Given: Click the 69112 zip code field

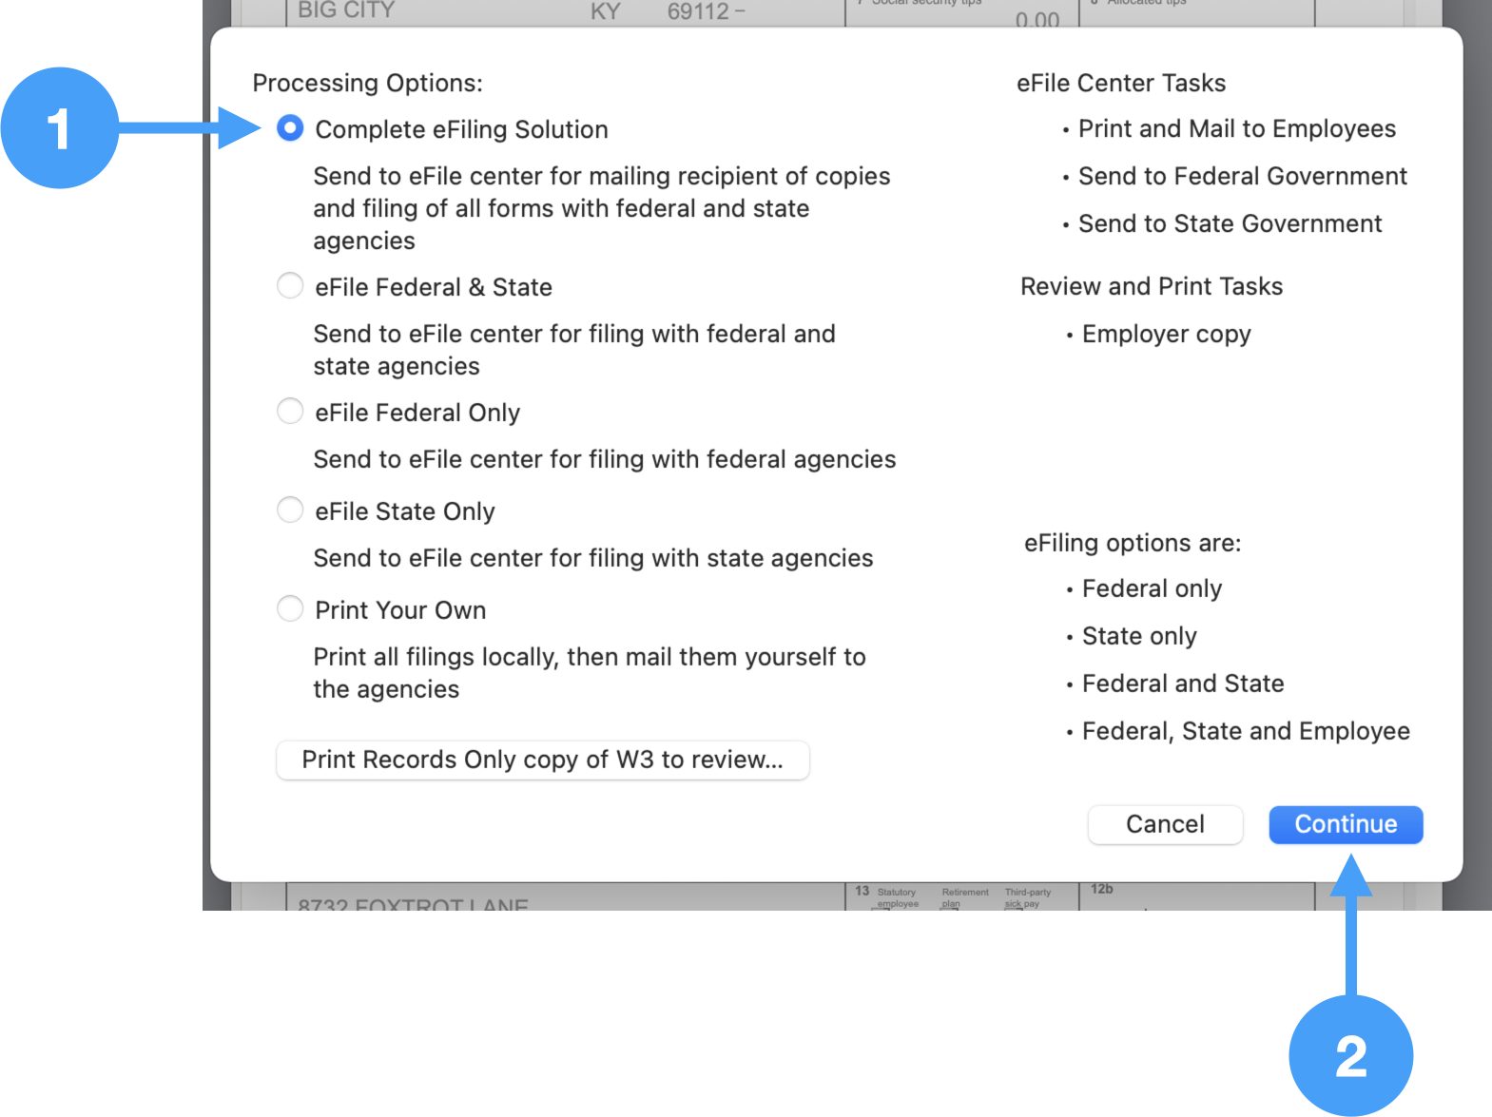Looking at the screenshot, I should (699, 12).
